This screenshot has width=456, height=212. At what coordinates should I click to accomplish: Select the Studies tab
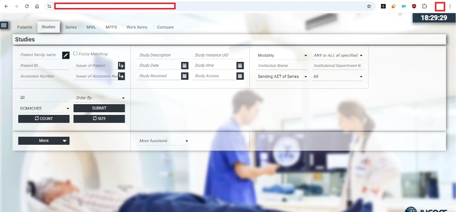tap(49, 27)
